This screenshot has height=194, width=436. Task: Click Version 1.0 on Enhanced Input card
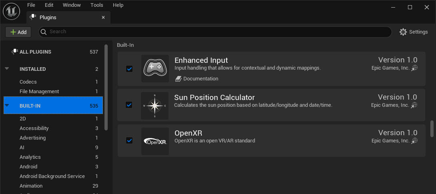pyautogui.click(x=398, y=60)
